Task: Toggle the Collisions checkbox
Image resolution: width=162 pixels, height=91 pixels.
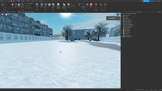Action: (25, 6)
